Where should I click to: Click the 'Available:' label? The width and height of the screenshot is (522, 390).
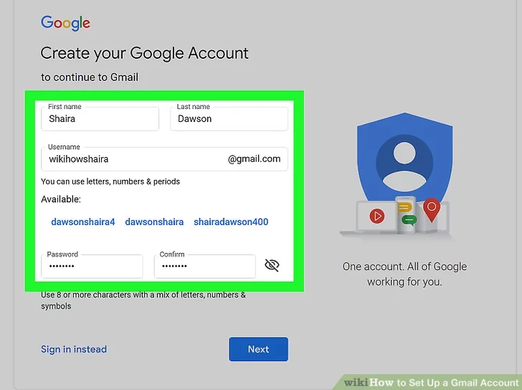pos(61,199)
